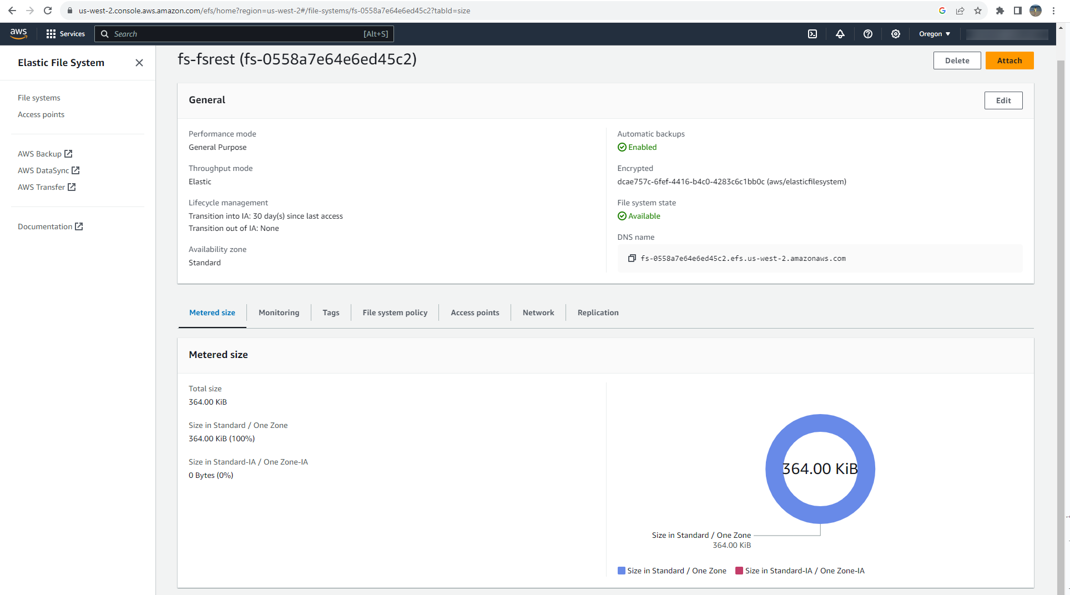Select the File system policy tab
1070x595 pixels.
pos(395,312)
